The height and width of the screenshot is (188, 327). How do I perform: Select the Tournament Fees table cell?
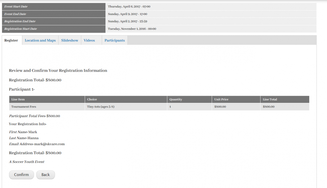point(24,107)
